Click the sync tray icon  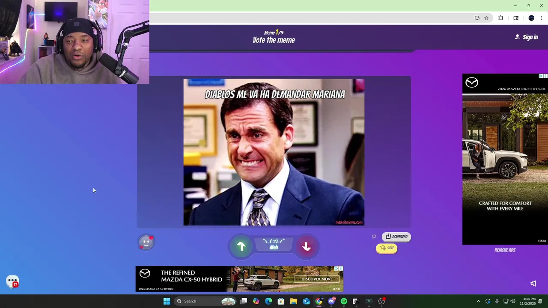coord(488,301)
